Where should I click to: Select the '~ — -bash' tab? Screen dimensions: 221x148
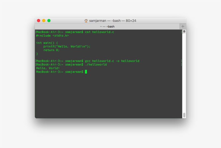(x=107, y=26)
